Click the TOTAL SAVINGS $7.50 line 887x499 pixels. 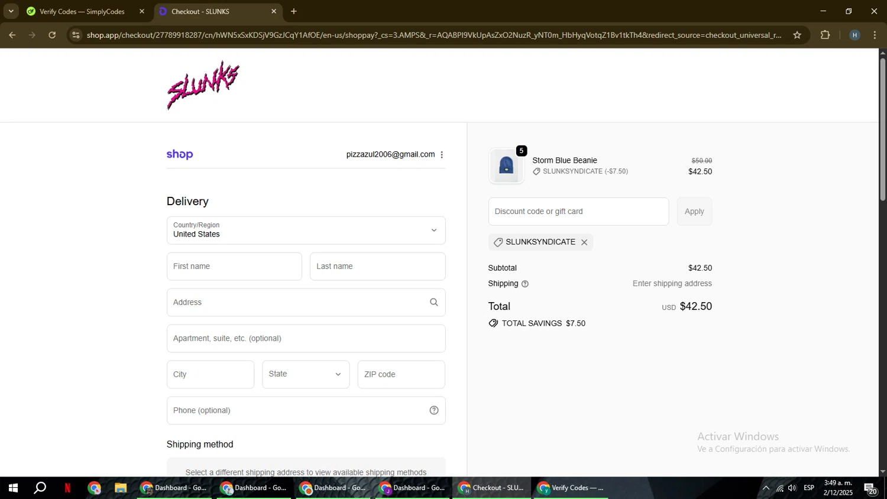pos(537,323)
